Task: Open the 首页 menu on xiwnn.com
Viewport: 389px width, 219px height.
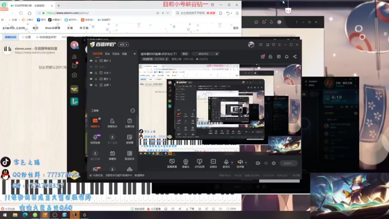Action: click(35, 28)
